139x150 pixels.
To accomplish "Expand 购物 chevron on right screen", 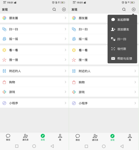I will (135, 82).
